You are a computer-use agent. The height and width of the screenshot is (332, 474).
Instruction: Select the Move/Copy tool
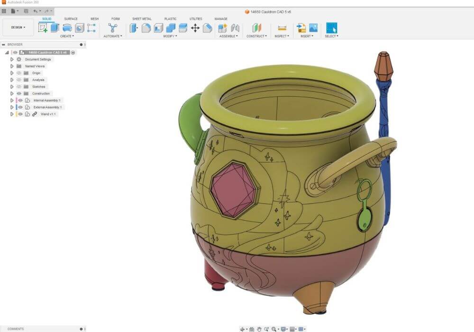pyautogui.click(x=195, y=28)
